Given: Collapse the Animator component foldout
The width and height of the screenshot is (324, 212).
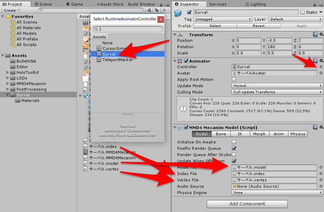Looking at the screenshot, I should 175,61.
